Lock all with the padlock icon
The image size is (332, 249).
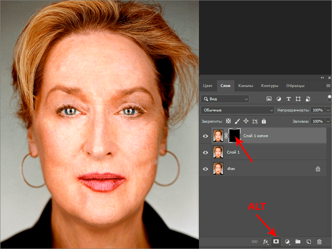point(263,121)
